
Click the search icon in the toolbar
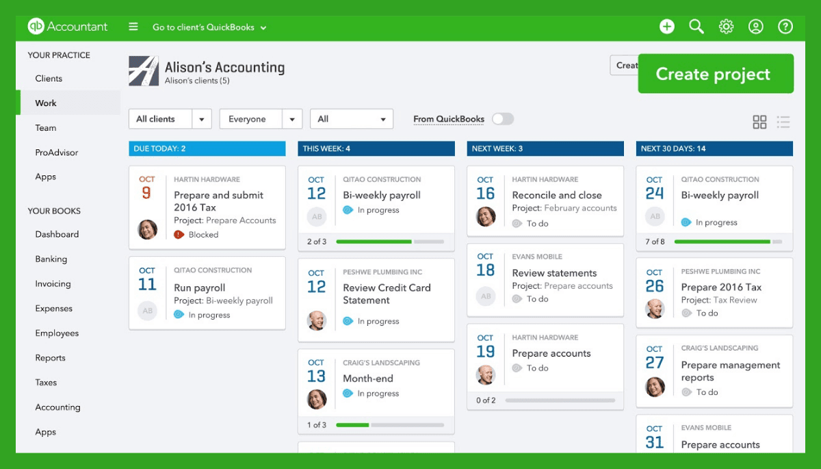click(x=696, y=26)
